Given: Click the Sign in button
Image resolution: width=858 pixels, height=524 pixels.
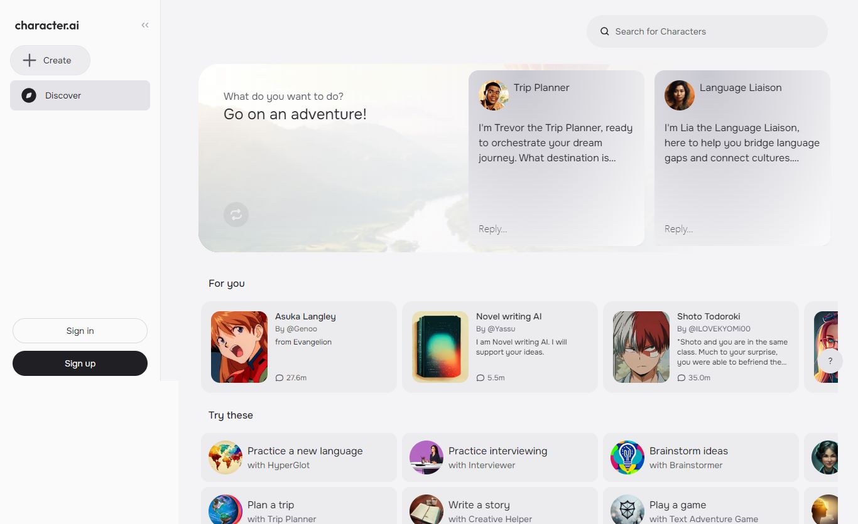Looking at the screenshot, I should pyautogui.click(x=80, y=331).
